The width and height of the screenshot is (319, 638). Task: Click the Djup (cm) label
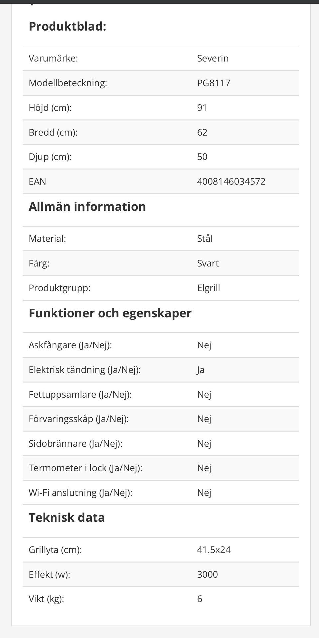click(x=50, y=157)
